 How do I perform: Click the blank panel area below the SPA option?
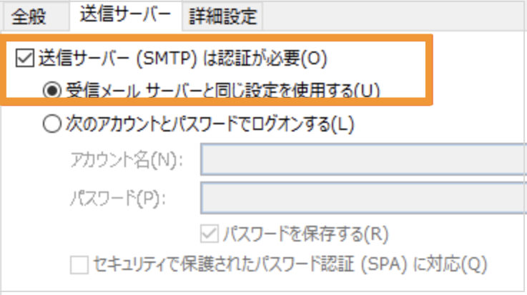(286, 284)
